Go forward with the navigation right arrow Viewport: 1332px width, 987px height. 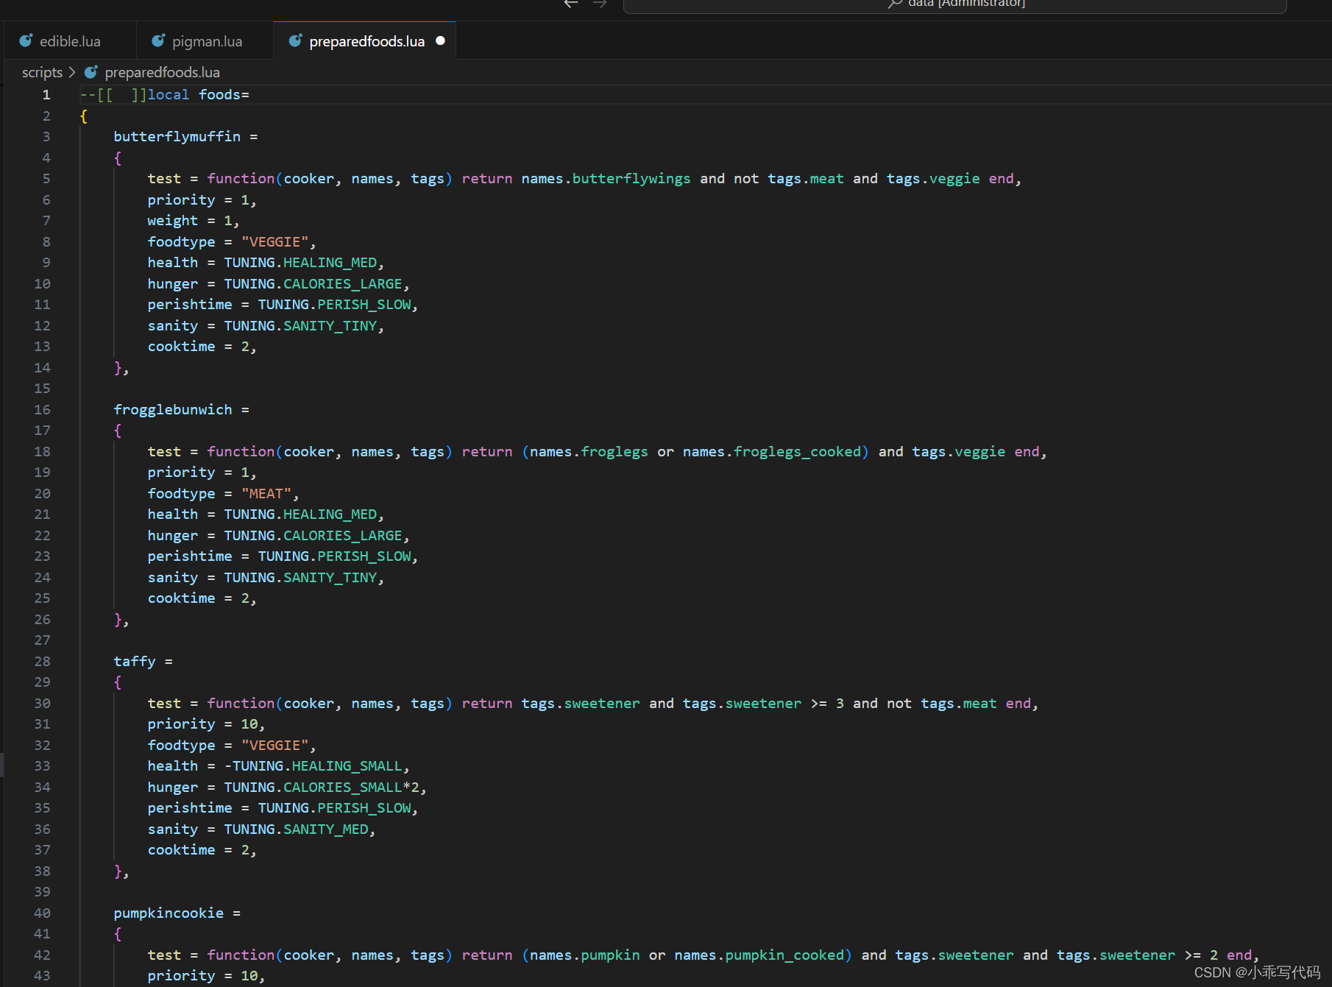pyautogui.click(x=600, y=4)
